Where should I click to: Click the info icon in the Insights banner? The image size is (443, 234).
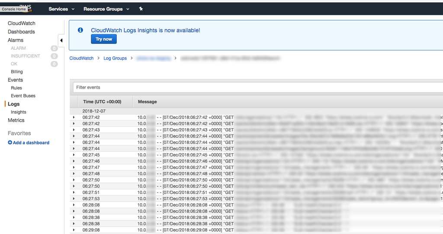[x=80, y=30]
